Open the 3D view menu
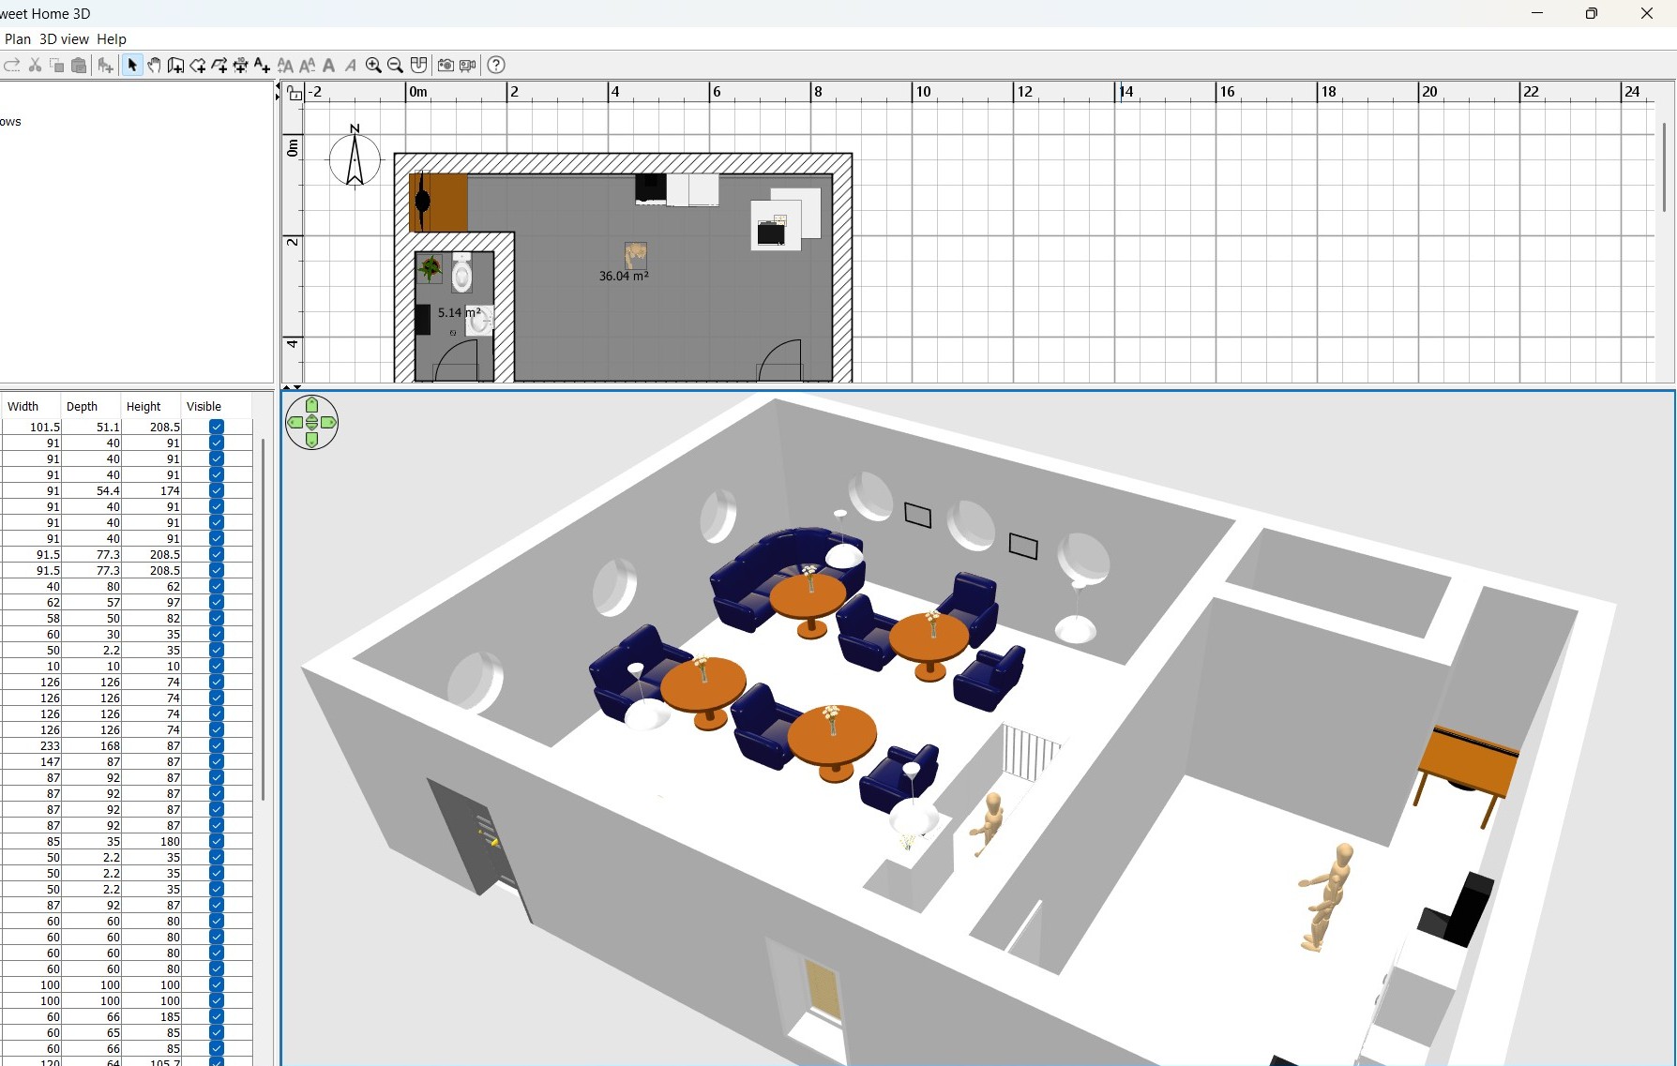Screen dimensions: 1677x1066 pos(64,39)
